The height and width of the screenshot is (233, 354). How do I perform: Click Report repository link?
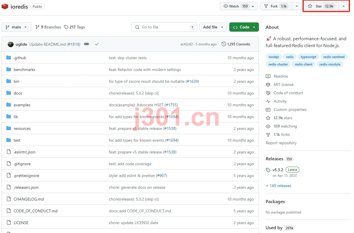coord(281,143)
